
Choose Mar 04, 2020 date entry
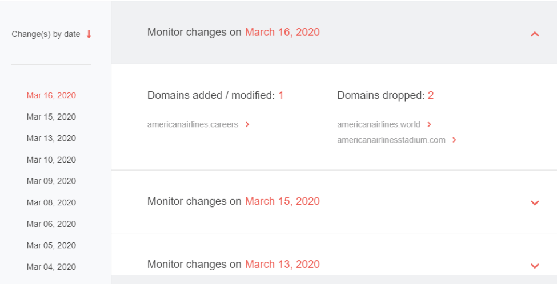pyautogui.click(x=51, y=267)
